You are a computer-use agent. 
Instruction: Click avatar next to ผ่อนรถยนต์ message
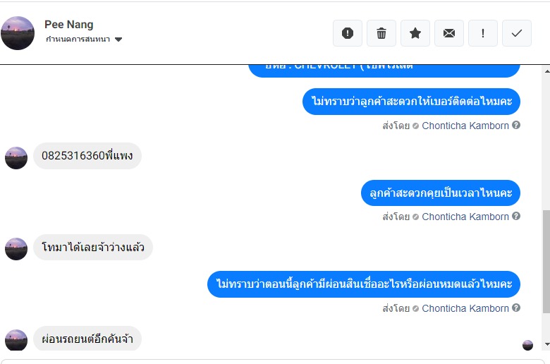(x=16, y=340)
